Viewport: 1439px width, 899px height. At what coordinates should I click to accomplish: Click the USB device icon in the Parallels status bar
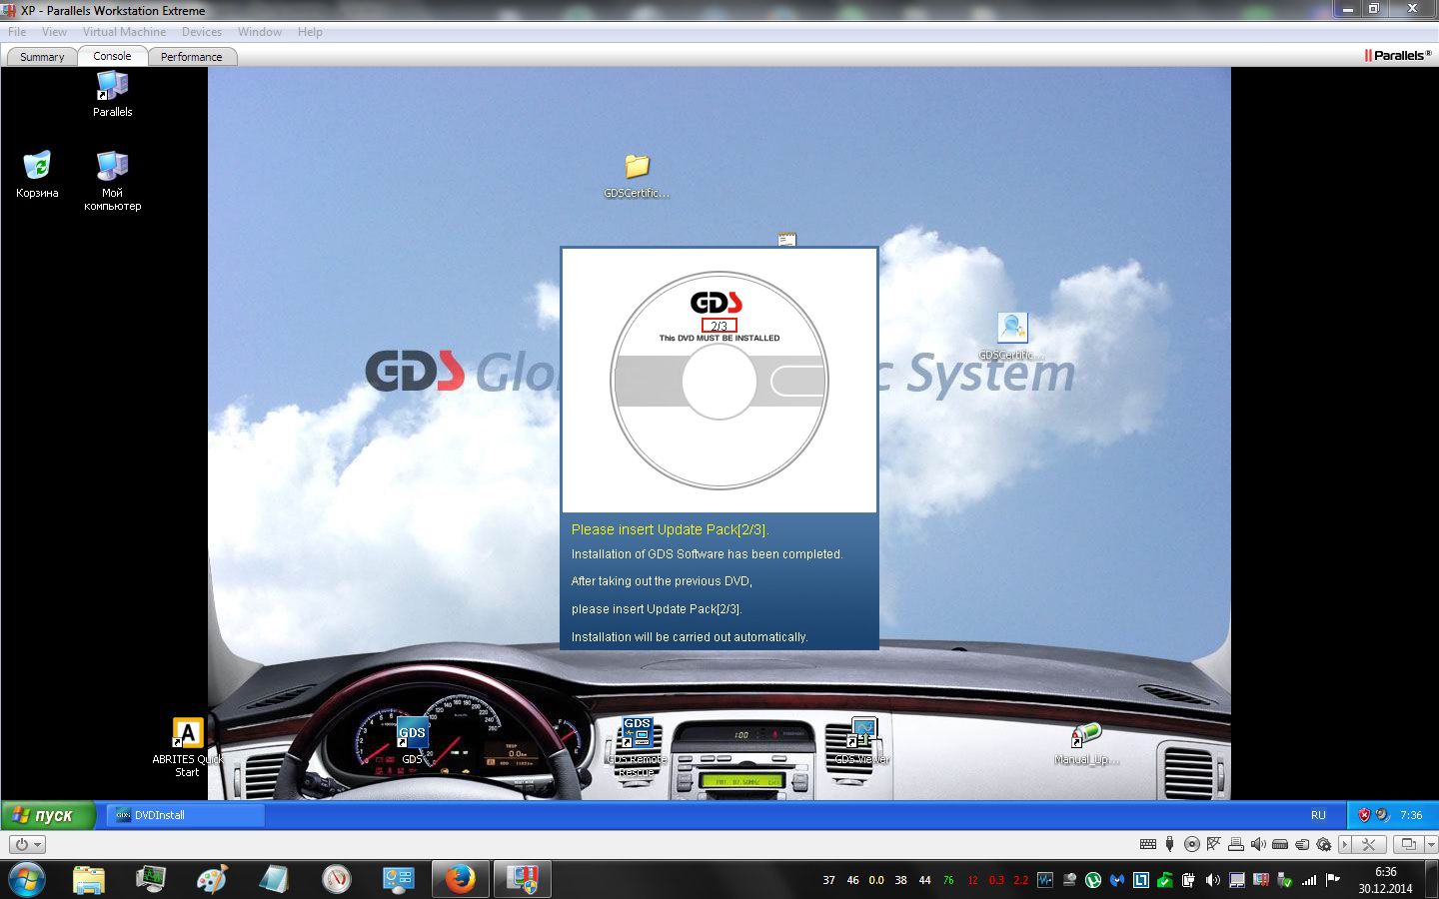pos(1170,844)
